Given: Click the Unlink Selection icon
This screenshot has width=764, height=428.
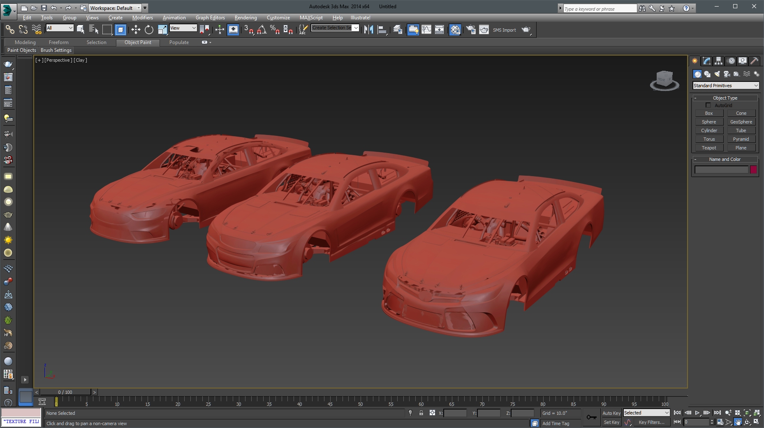Looking at the screenshot, I should [23, 30].
